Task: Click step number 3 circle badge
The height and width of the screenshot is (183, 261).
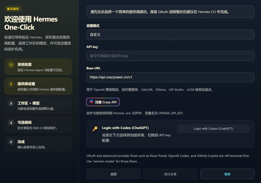Action: 11,103
